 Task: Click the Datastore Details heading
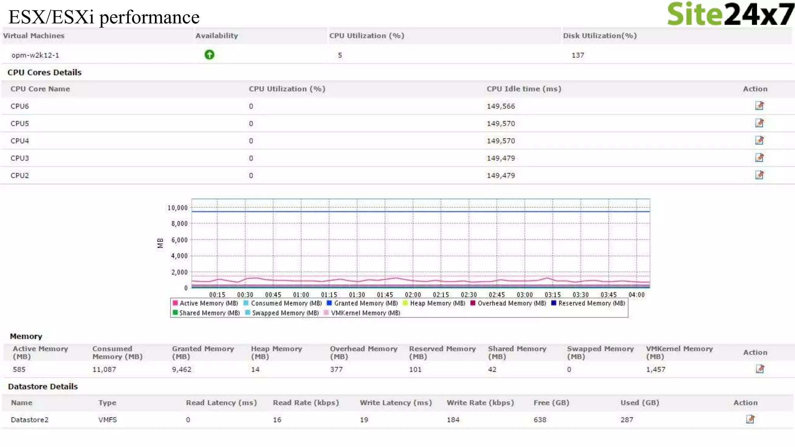pyautogui.click(x=43, y=386)
